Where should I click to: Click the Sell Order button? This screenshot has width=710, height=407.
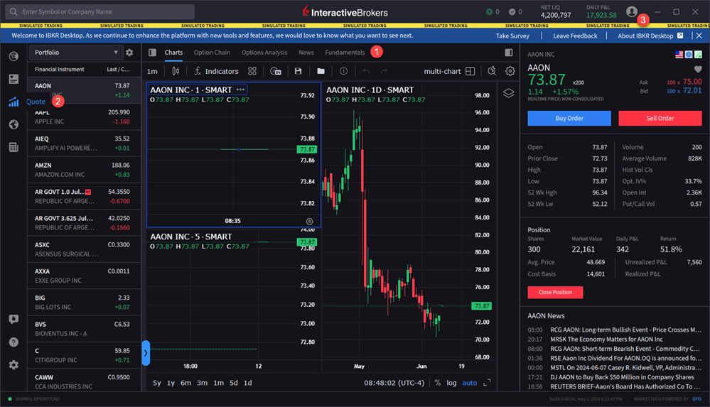coord(660,118)
